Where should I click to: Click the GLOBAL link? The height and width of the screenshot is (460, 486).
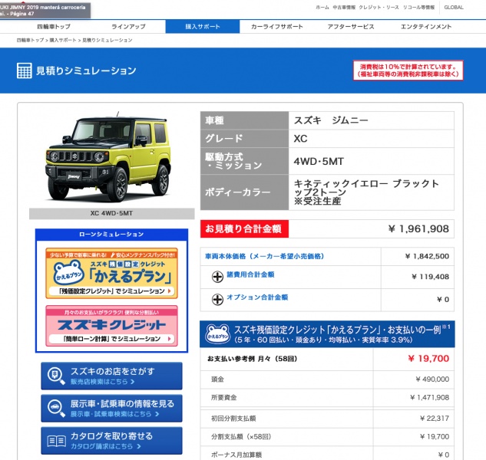(454, 8)
